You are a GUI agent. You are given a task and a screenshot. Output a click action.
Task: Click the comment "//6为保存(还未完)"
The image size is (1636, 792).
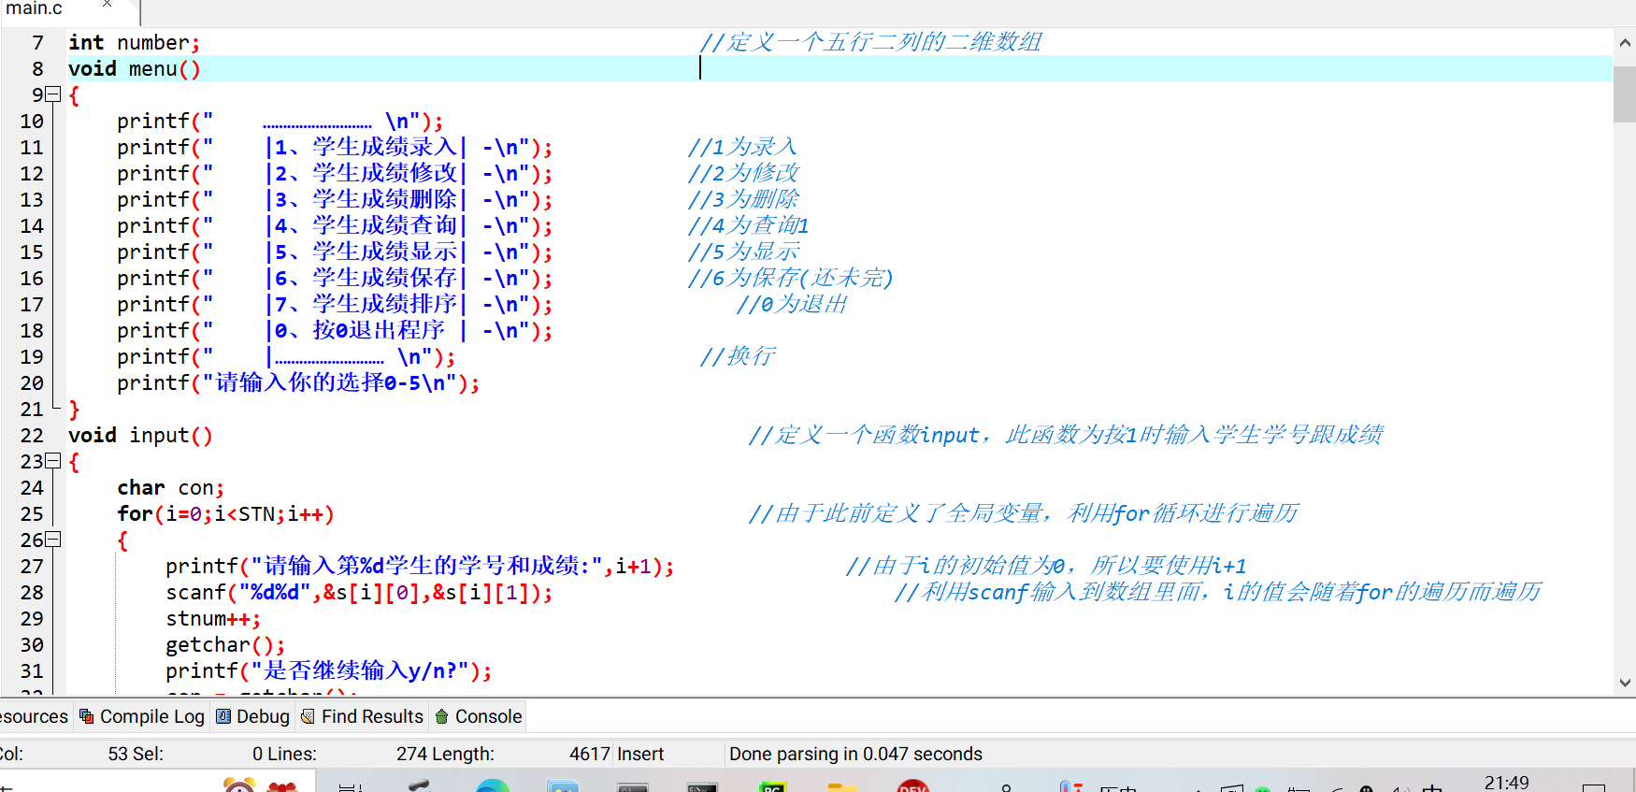tap(791, 279)
